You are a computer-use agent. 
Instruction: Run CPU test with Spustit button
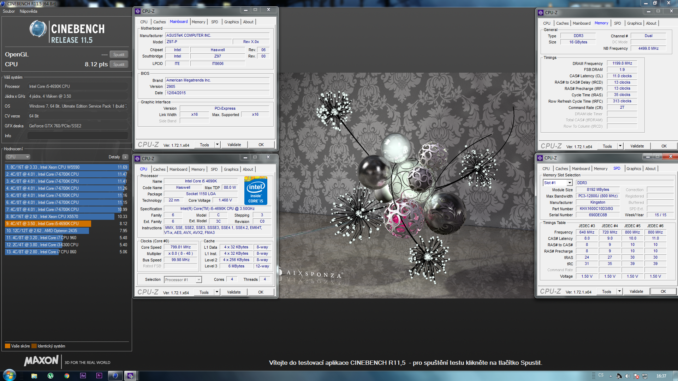119,65
